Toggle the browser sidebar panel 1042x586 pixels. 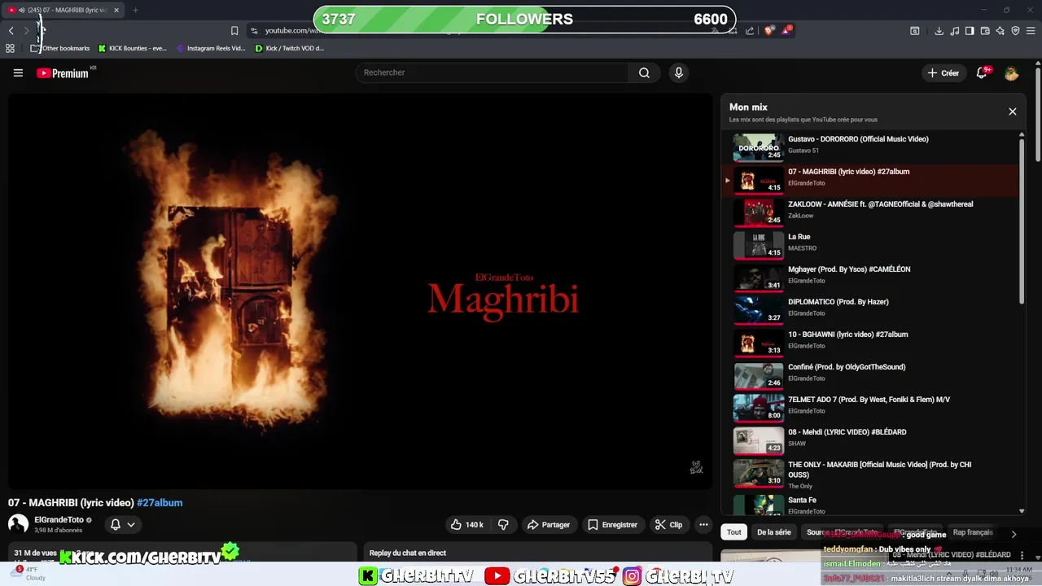coord(970,31)
